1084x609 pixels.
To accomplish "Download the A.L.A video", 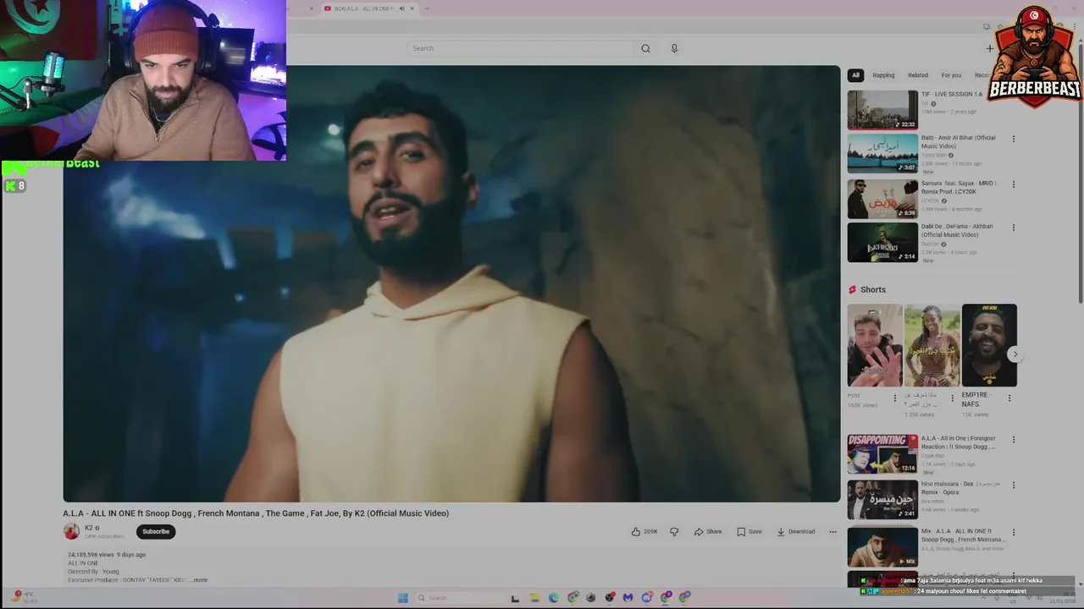I will (x=795, y=532).
